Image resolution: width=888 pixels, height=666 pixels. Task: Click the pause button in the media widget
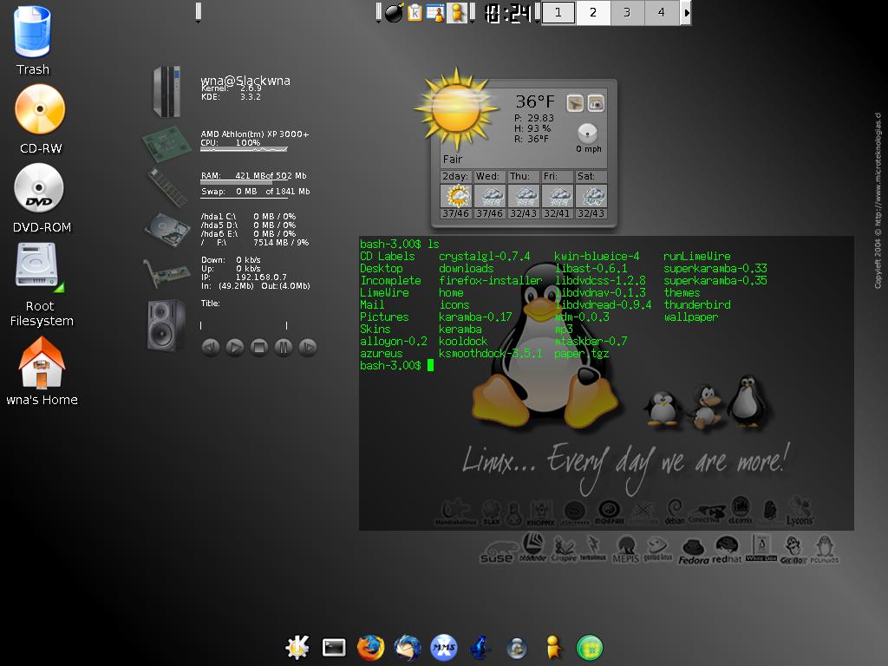(x=284, y=347)
